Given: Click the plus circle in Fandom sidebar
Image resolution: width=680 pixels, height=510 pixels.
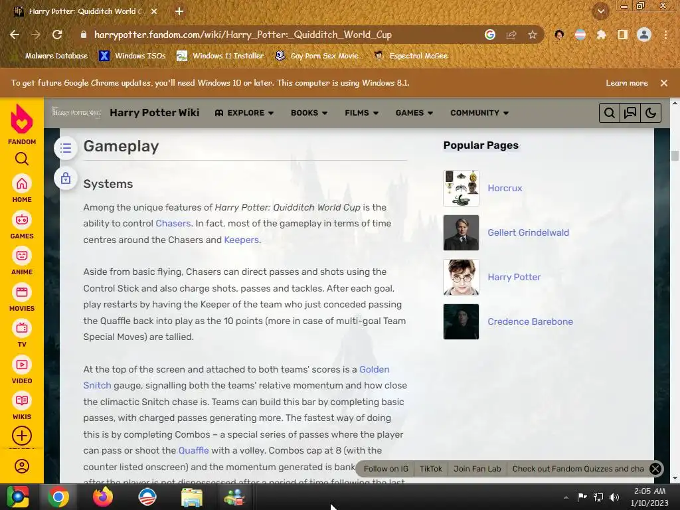Looking at the screenshot, I should coord(22,436).
